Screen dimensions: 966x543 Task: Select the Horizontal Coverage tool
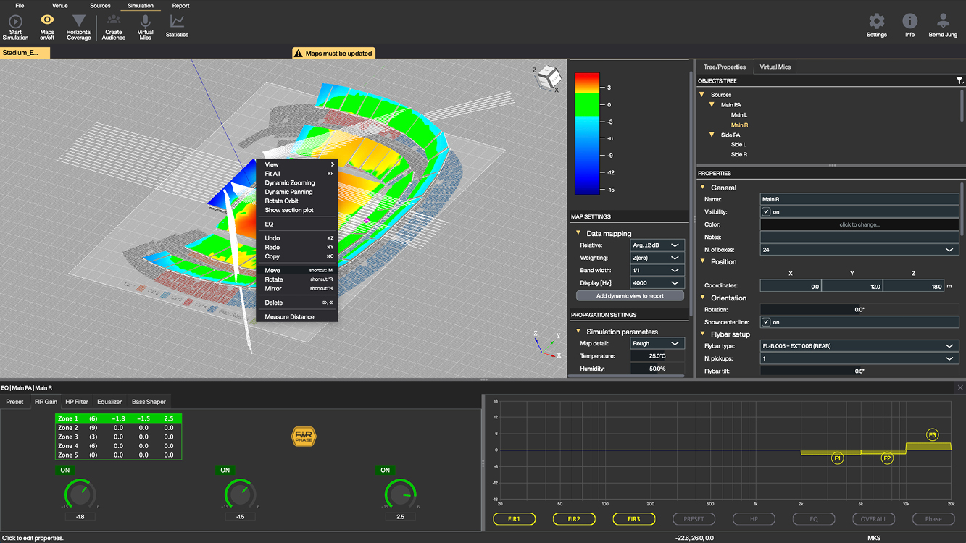(x=79, y=21)
